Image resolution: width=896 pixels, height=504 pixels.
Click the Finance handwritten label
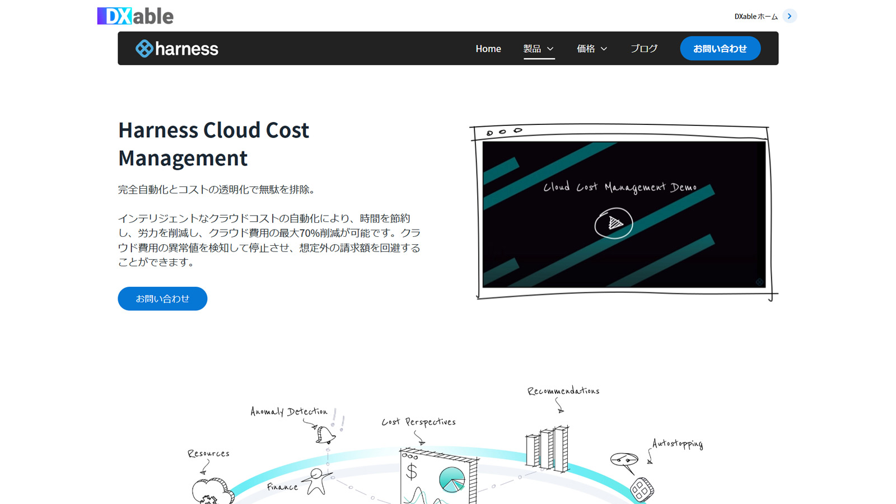coord(282,487)
